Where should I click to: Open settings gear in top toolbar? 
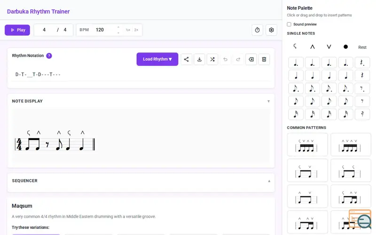pos(271,30)
